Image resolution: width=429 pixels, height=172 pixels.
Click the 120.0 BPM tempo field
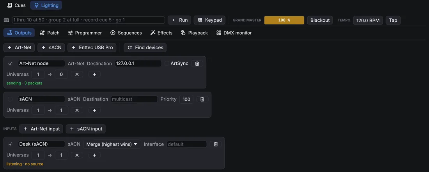point(368,20)
